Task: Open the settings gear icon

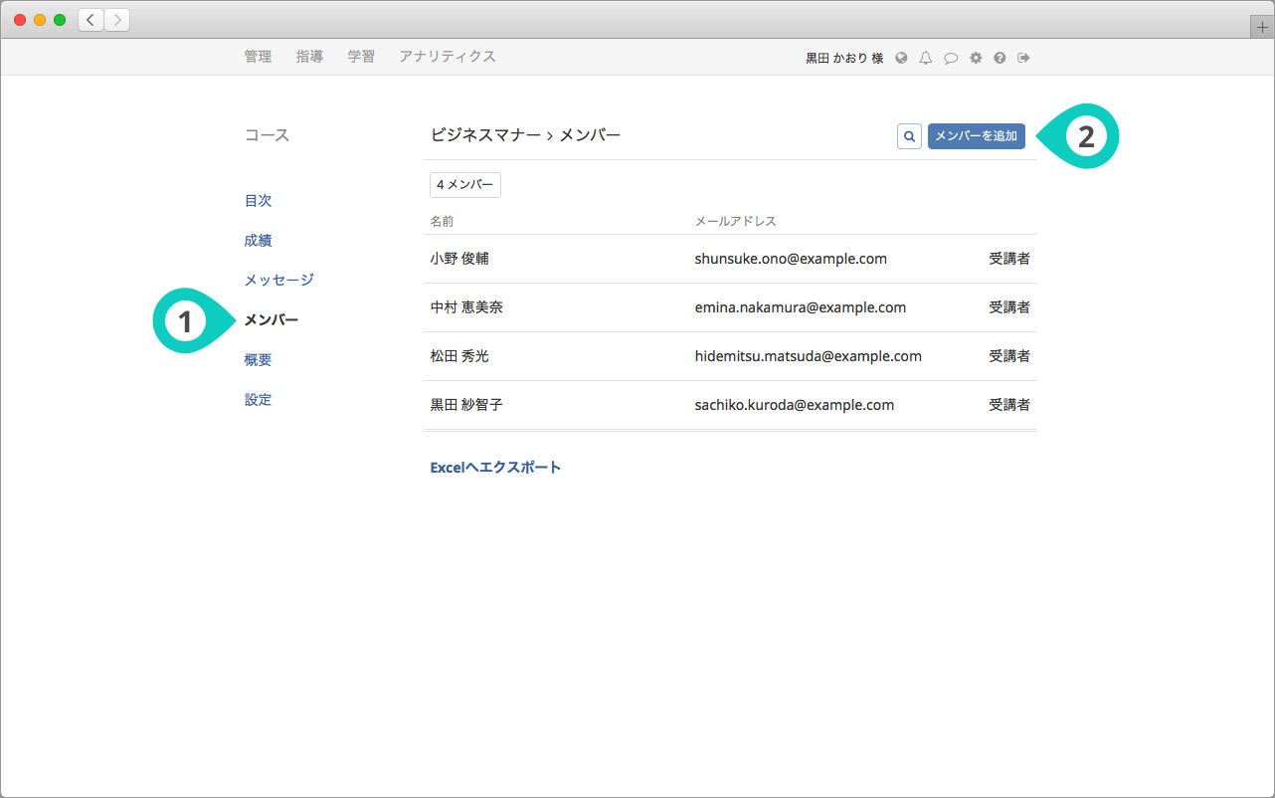Action: pos(976,58)
